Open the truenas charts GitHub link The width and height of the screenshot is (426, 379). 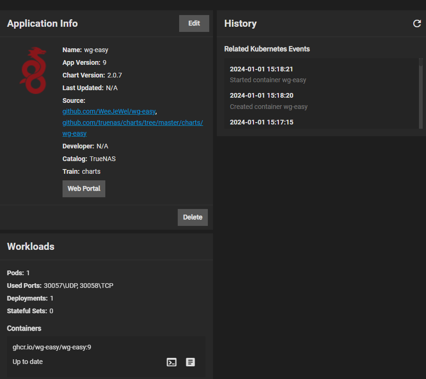pyautogui.click(x=133, y=123)
